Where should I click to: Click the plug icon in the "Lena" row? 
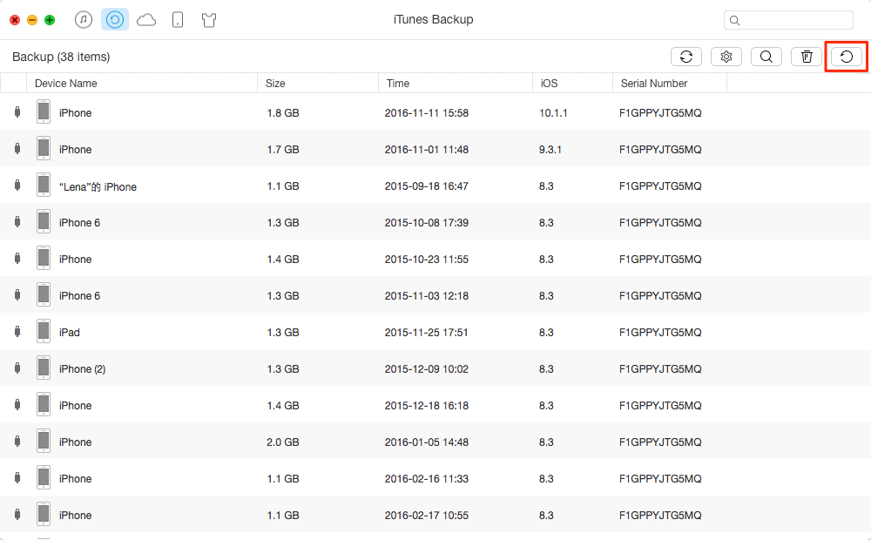point(17,186)
